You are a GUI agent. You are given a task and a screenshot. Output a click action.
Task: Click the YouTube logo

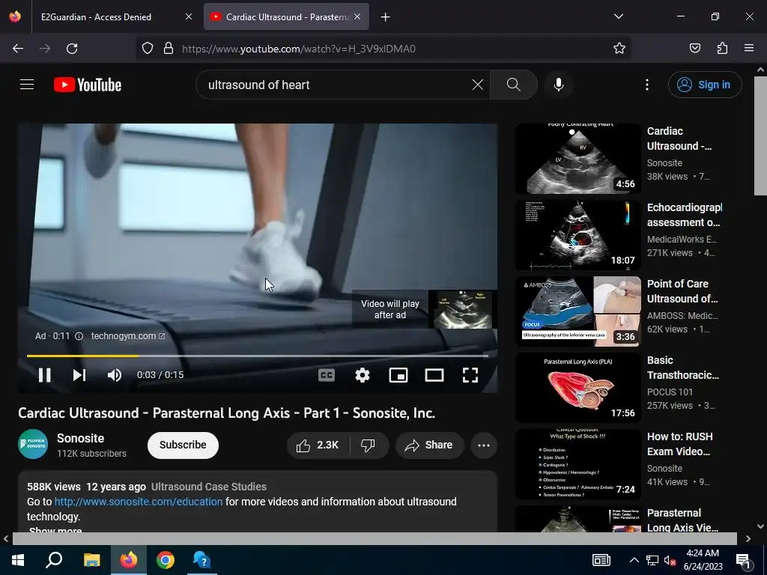(88, 85)
